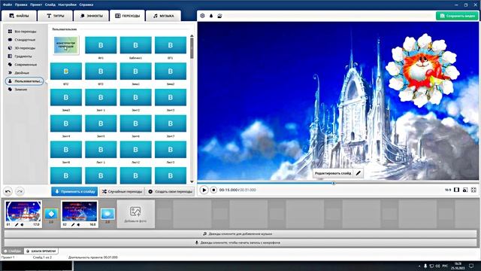This screenshot has width=481, height=271.
Task: Switch to the Эффекты tab
Action: [x=92, y=16]
